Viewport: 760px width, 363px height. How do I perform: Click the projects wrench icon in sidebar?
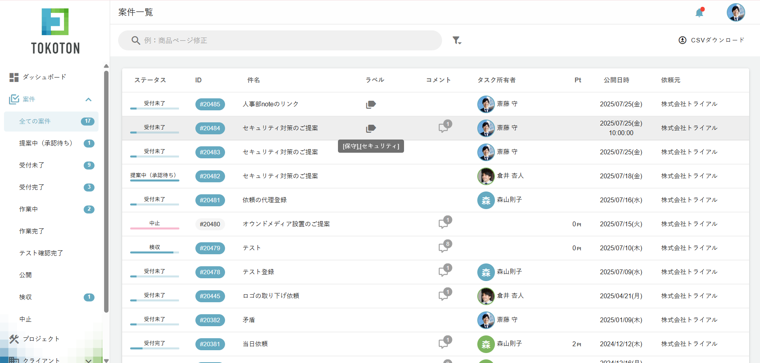pos(14,339)
